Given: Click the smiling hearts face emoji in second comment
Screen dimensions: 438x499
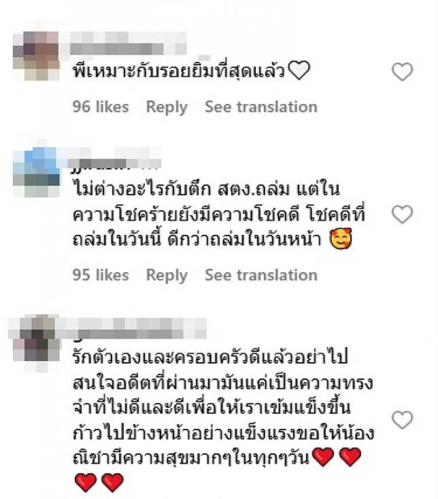Looking at the screenshot, I should point(341,239).
